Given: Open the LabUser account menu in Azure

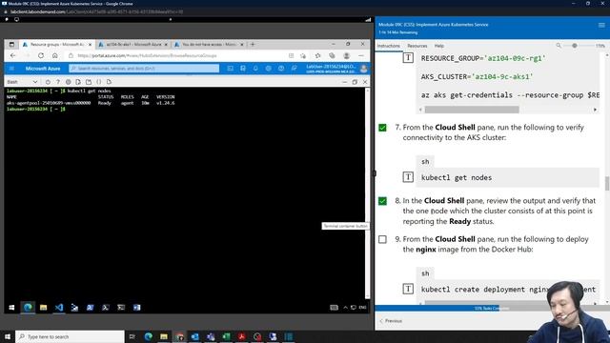Looking at the screenshot, I should [336, 69].
